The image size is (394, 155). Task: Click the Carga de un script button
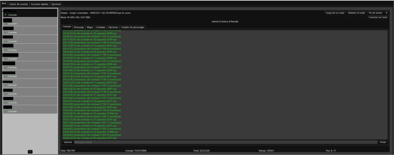coord(335,13)
